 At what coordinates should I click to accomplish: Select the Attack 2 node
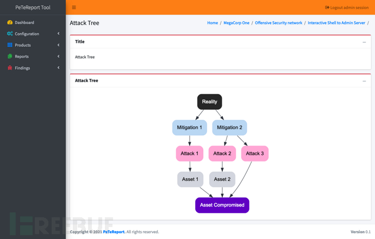click(222, 153)
